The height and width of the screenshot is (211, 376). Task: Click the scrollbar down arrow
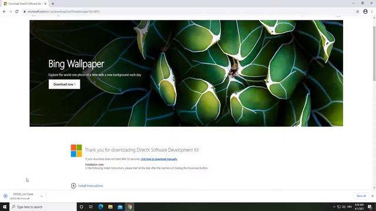[374, 188]
